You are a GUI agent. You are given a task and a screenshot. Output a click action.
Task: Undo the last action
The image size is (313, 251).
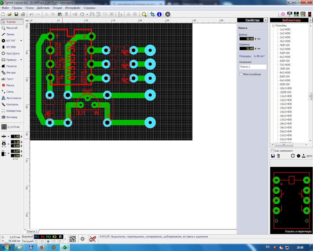31,14
